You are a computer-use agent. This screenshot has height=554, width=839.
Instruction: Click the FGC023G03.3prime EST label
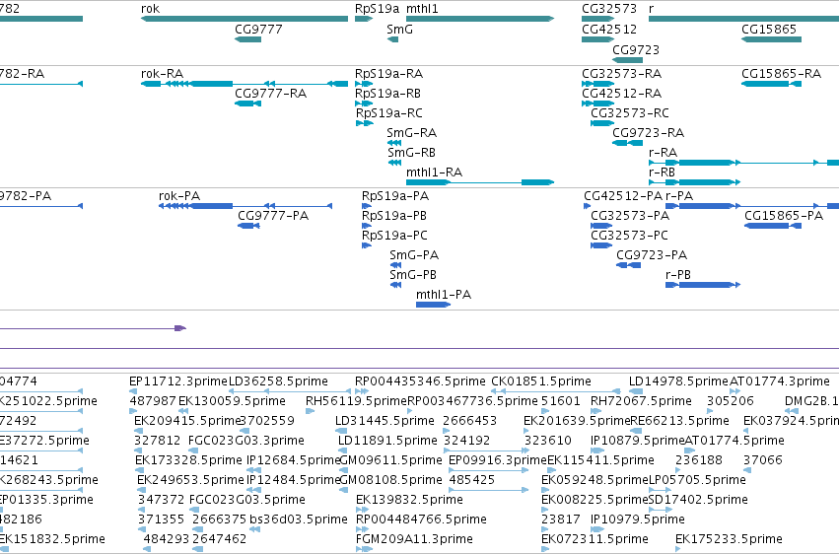(x=246, y=441)
